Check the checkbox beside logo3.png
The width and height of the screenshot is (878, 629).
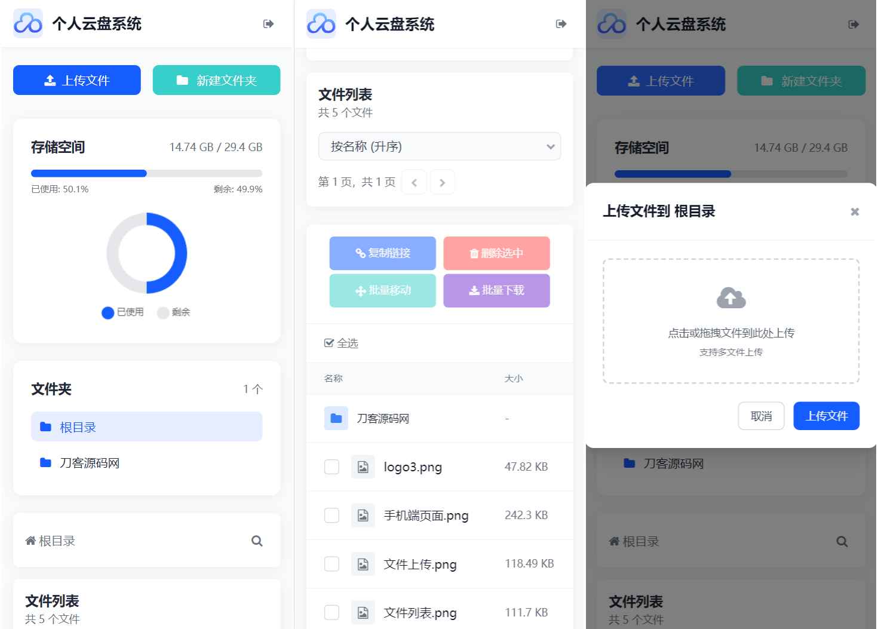pos(331,467)
